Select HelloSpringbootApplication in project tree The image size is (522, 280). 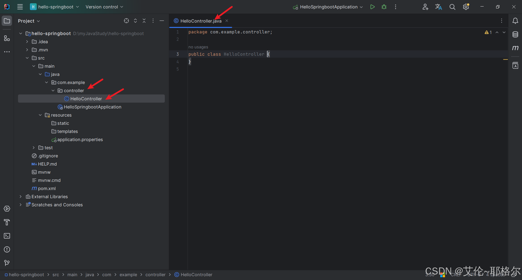pyautogui.click(x=91, y=107)
